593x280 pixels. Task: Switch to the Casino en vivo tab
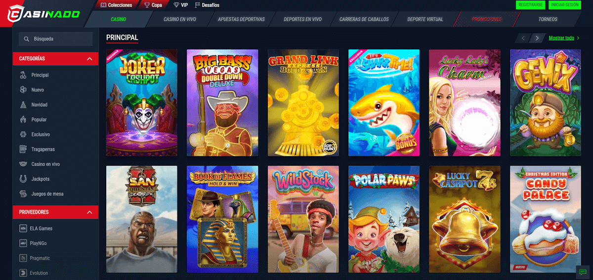tap(179, 19)
